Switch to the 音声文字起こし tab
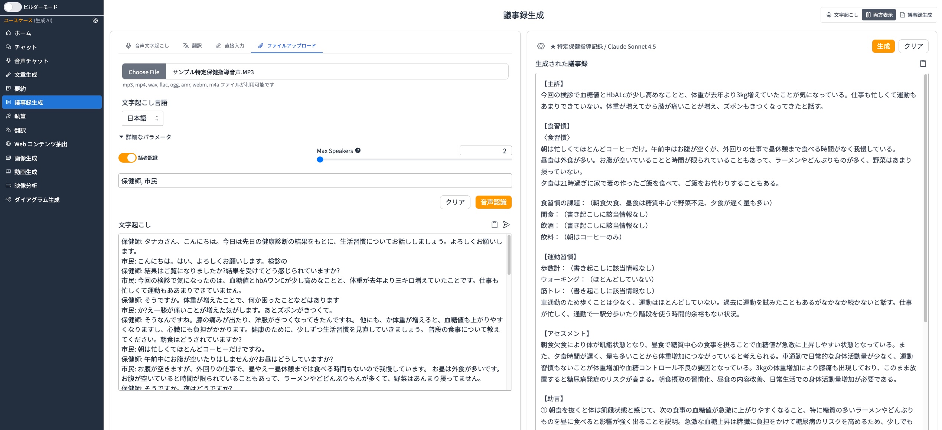This screenshot has height=430, width=942. (x=147, y=46)
